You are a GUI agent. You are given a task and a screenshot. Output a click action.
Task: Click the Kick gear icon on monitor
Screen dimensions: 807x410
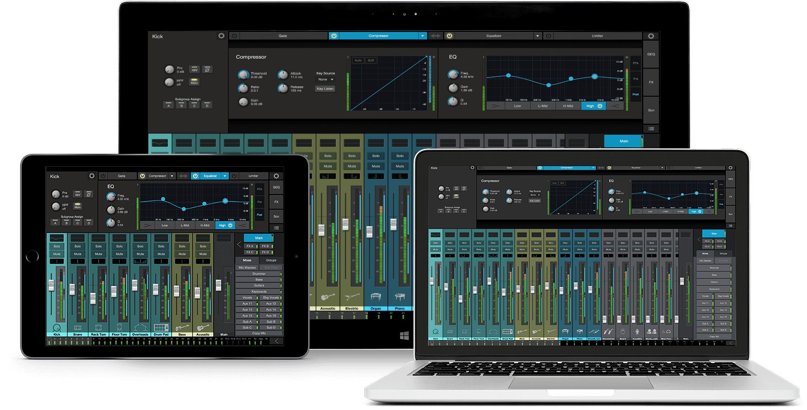[221, 36]
